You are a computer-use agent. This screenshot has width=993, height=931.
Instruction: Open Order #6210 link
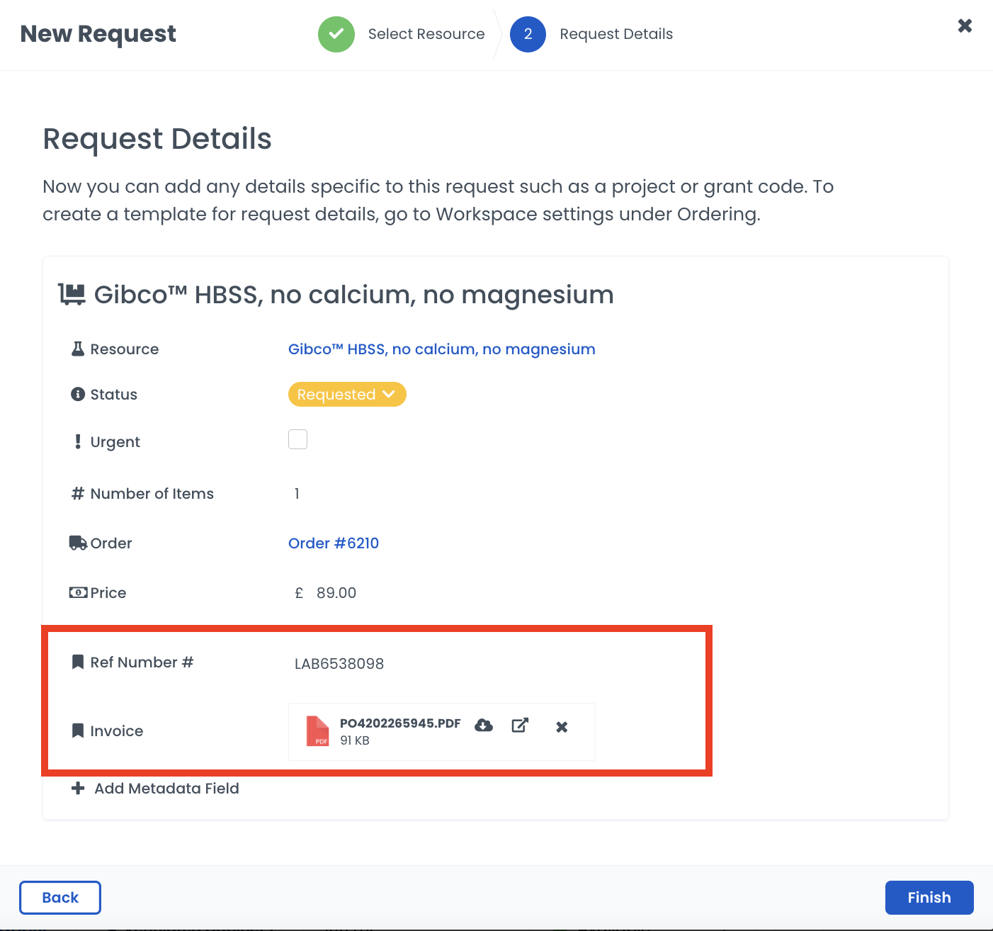point(333,543)
